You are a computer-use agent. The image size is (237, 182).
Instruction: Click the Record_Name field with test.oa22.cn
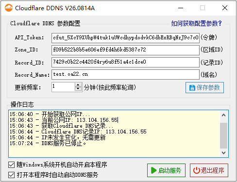click(x=125, y=74)
